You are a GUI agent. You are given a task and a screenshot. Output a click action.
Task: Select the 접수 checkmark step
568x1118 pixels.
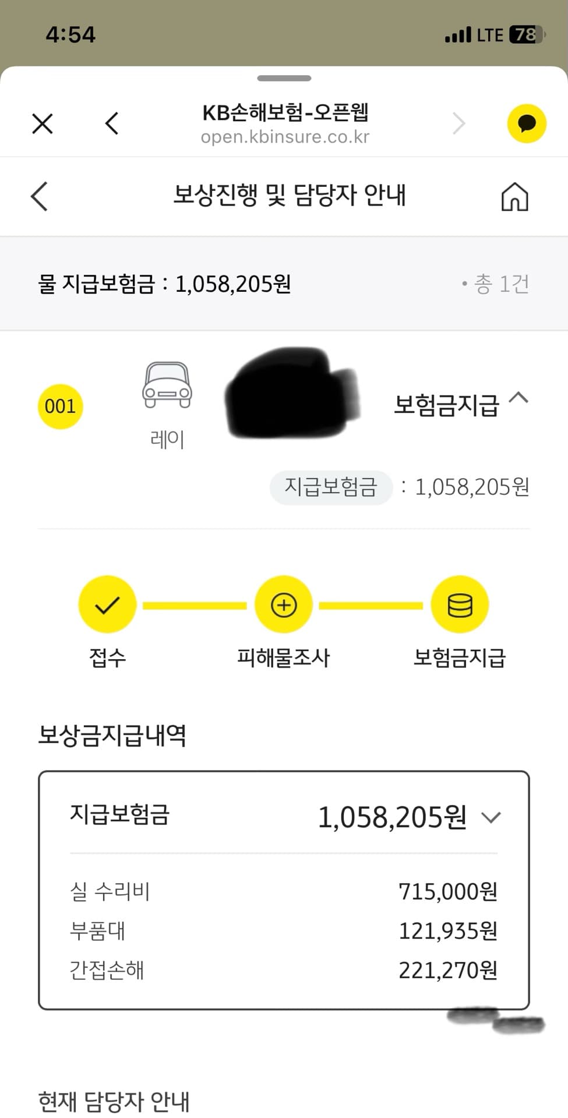tap(107, 605)
